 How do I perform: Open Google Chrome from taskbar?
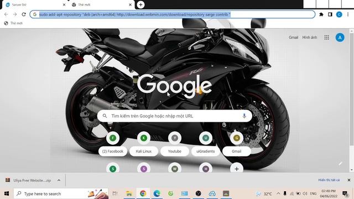tap(143, 193)
